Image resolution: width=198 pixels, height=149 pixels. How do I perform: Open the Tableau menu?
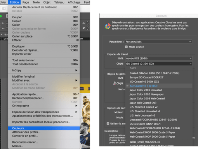pos(59,2)
